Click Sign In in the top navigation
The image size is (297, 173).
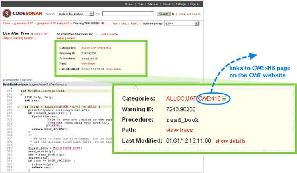click(195, 4)
